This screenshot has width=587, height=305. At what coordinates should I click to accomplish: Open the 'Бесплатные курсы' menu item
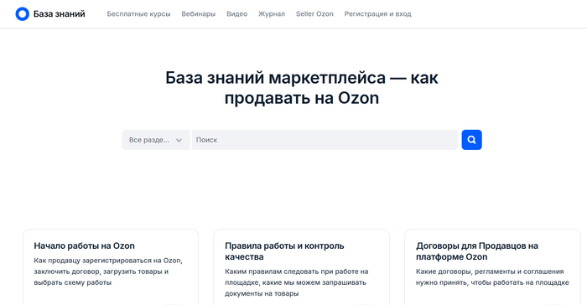138,14
